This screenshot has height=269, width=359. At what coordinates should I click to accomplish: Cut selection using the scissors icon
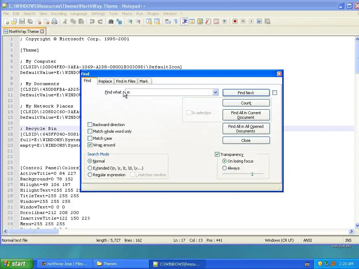(x=65, y=21)
